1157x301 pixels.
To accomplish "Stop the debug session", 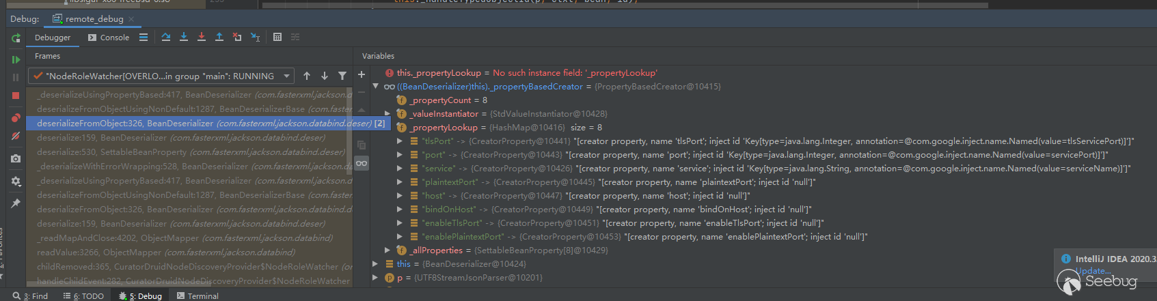I will coord(16,96).
